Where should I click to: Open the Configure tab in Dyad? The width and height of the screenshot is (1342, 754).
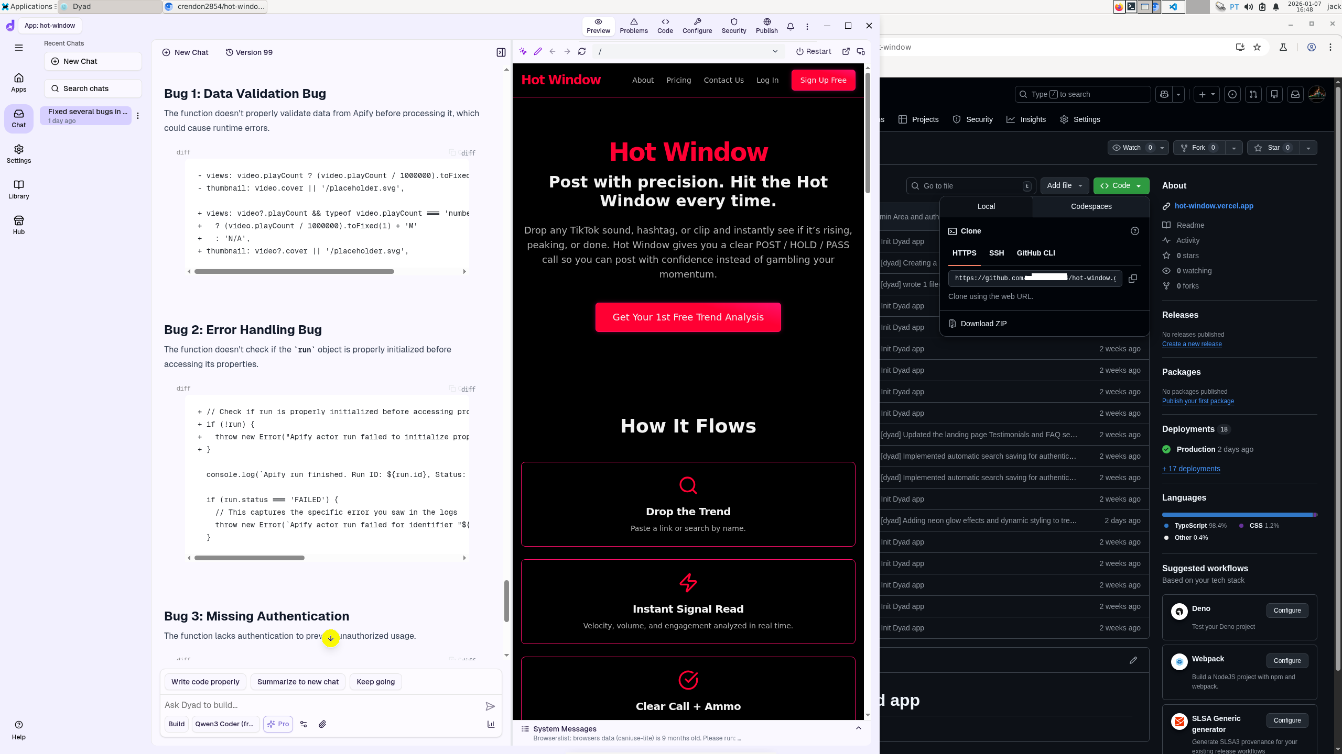tap(697, 26)
